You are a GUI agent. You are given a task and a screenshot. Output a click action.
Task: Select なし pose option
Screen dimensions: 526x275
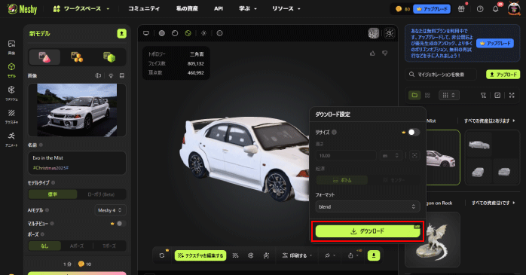click(x=44, y=246)
